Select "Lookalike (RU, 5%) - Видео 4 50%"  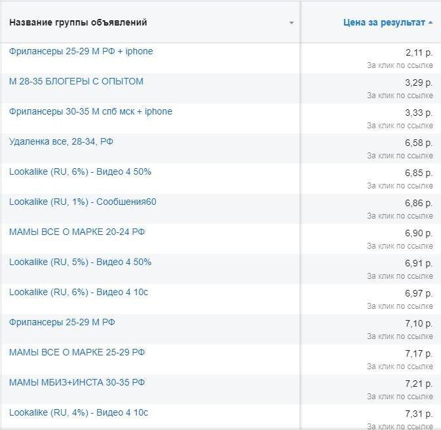tap(80, 262)
